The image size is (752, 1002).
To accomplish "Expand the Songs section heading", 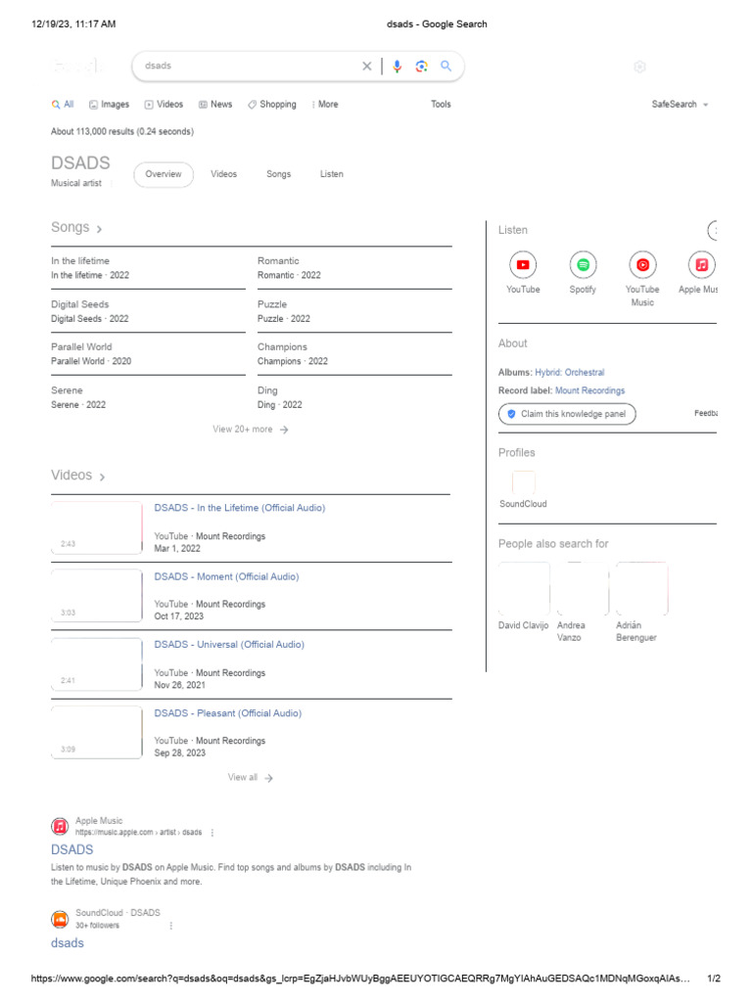I will (x=76, y=228).
